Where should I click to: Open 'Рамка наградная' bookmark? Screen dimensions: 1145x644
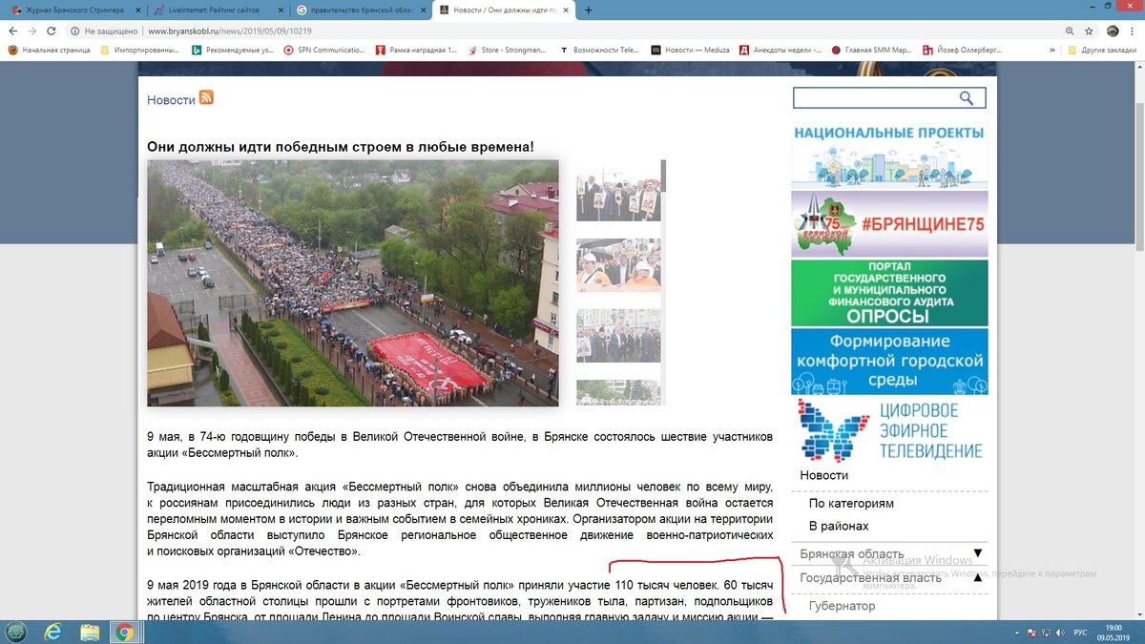point(417,50)
